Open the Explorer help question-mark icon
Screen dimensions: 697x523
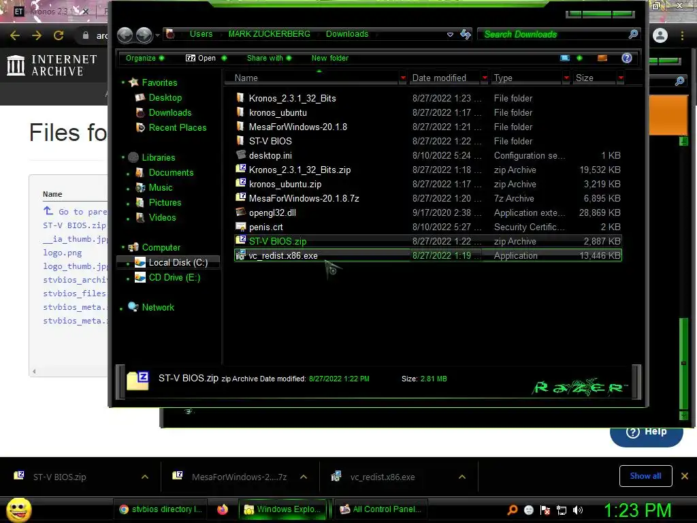click(627, 58)
